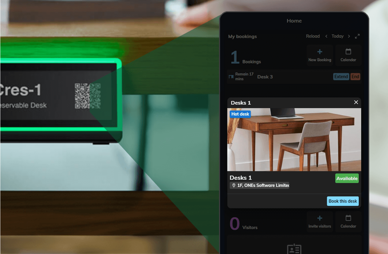Viewport: 388px width, 254px height.
Task: Book this desk for Desks 1
Action: [343, 201]
